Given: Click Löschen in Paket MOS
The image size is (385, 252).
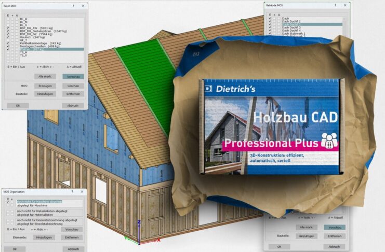Looking at the screenshot, I should point(73,86).
